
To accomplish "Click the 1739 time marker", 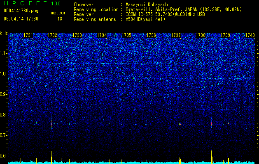I will 226,35.
